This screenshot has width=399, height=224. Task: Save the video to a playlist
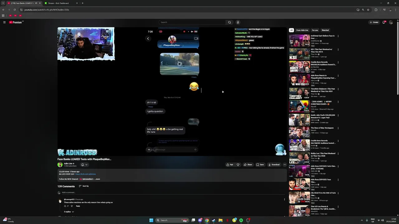pos(260,165)
